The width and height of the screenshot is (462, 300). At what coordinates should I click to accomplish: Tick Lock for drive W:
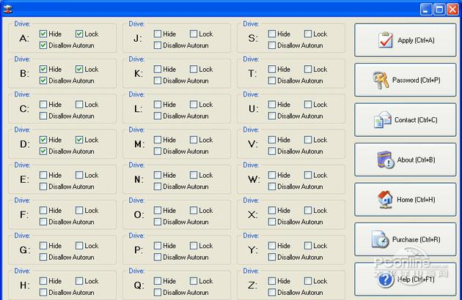307,175
